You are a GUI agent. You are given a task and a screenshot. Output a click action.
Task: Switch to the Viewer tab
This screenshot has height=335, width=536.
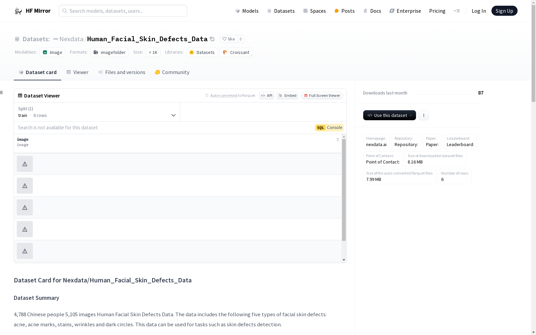[x=77, y=72]
